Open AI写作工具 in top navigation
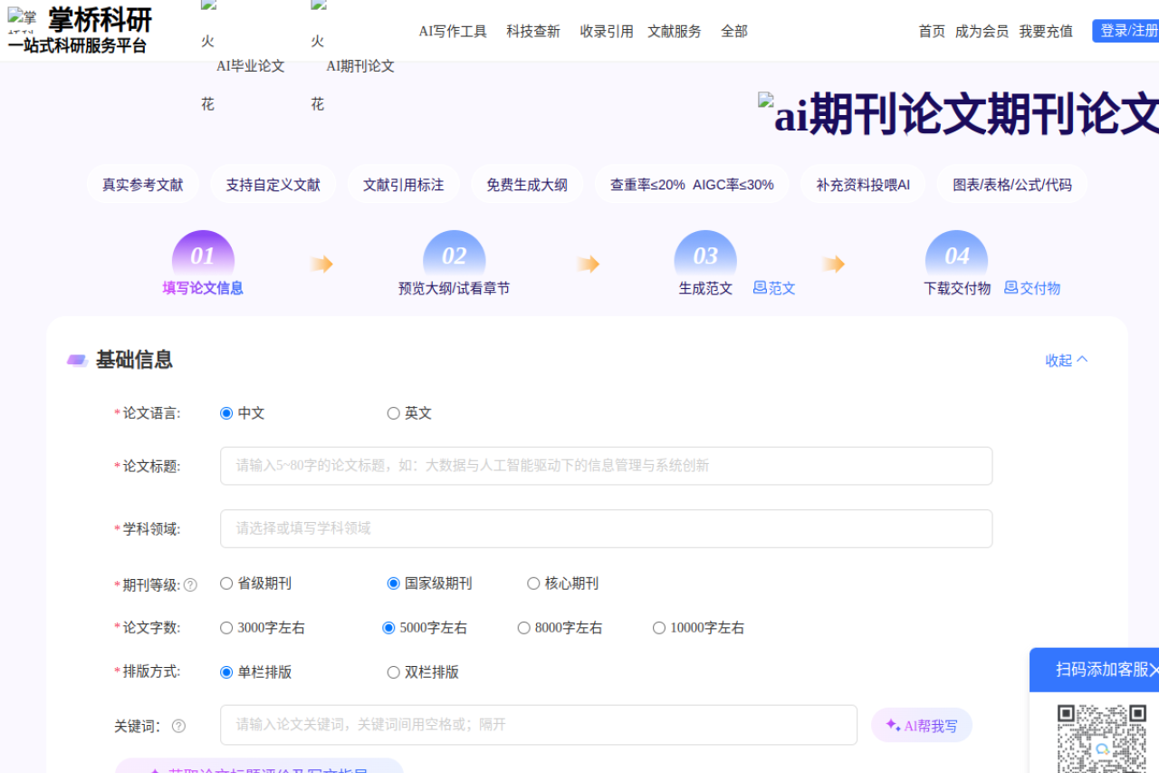1159x773 pixels. tap(453, 31)
